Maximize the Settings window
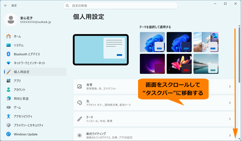241x141 pixels. pyautogui.click(x=225, y=4)
